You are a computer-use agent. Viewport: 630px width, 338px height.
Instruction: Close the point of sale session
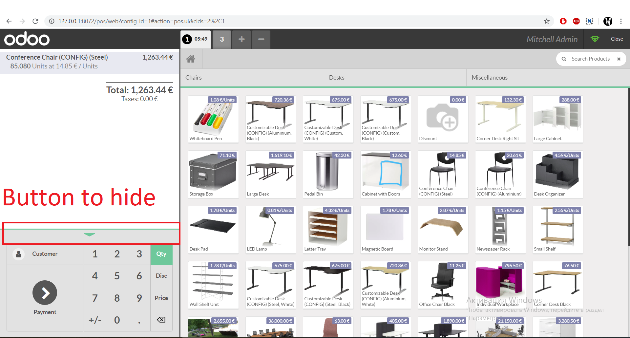pos(617,39)
